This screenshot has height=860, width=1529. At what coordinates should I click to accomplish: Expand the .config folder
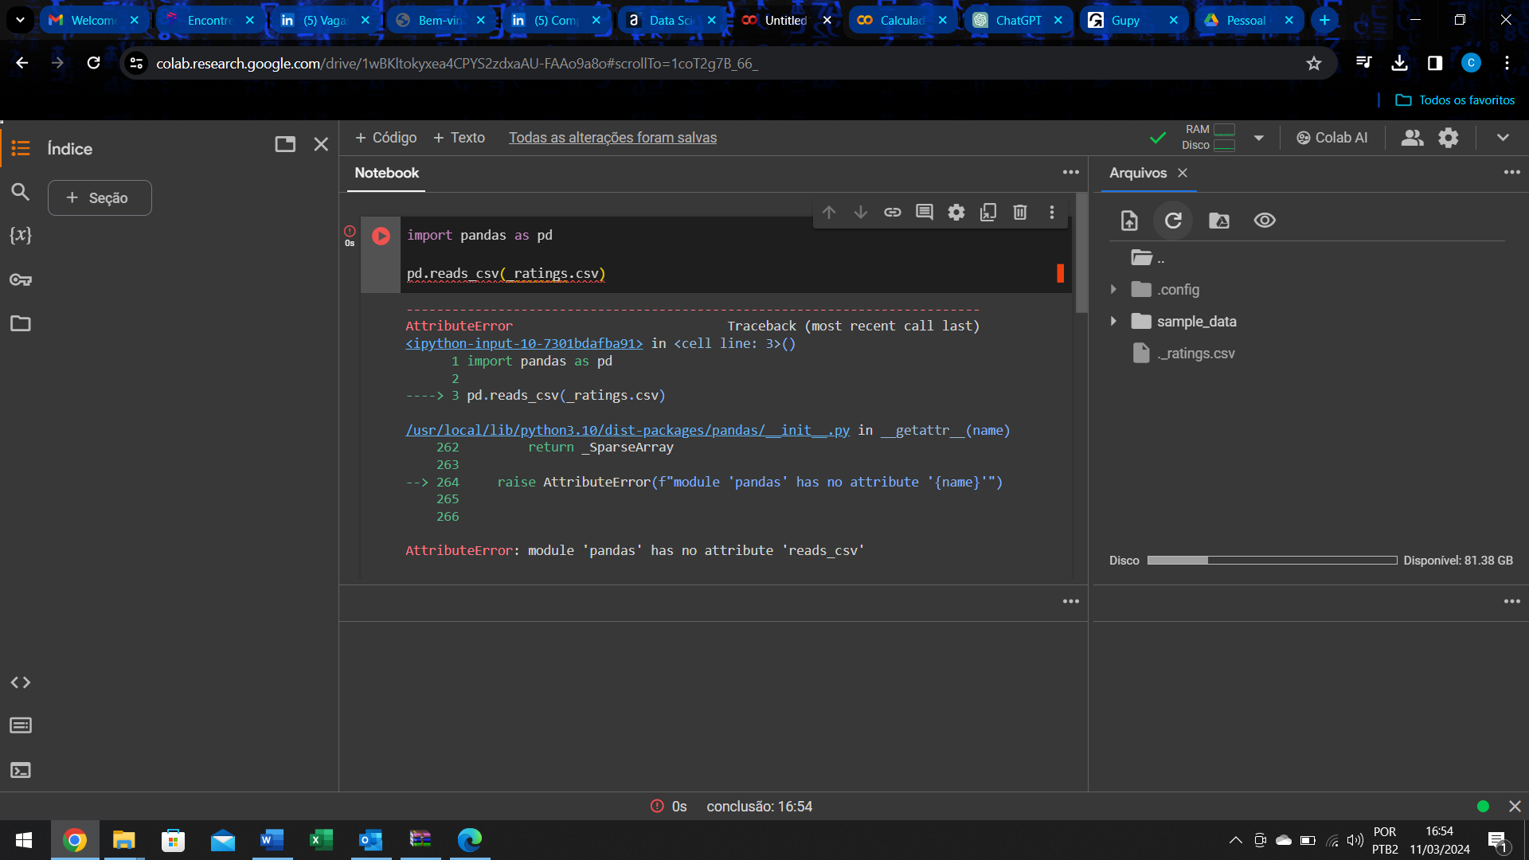(x=1113, y=289)
